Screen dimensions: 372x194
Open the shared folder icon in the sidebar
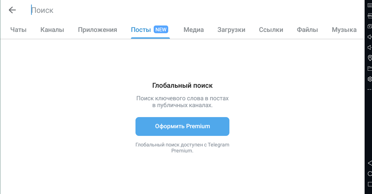coord(370,68)
